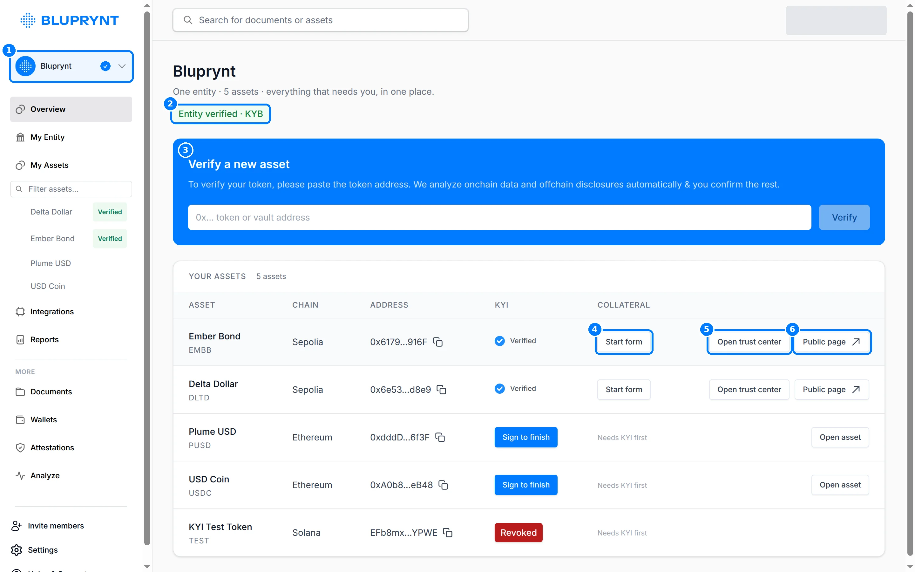Viewport: 915px width, 572px height.
Task: Open the Plume USD asset
Action: coord(840,437)
